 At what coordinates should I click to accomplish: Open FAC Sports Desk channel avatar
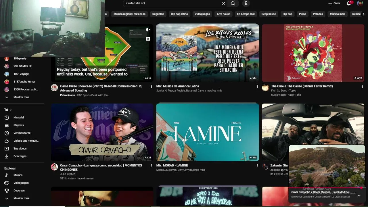54,88
